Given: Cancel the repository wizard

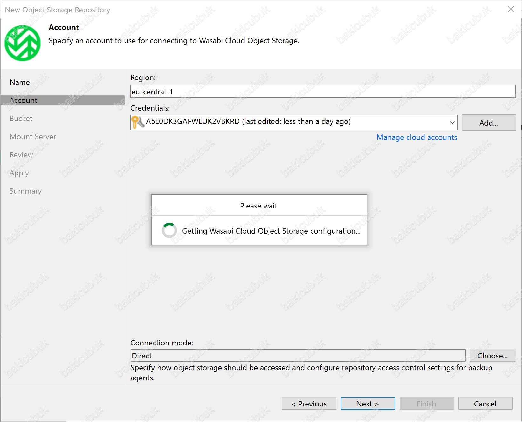Looking at the screenshot, I should pos(485,404).
